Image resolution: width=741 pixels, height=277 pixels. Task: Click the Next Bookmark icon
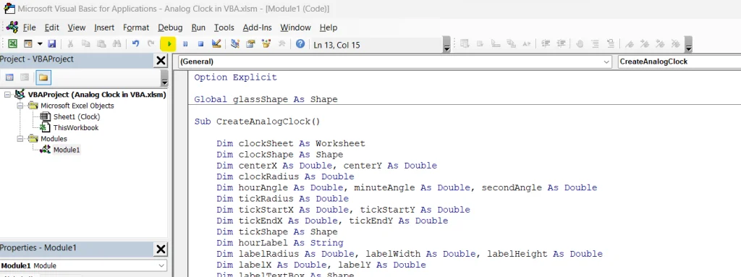(645, 44)
